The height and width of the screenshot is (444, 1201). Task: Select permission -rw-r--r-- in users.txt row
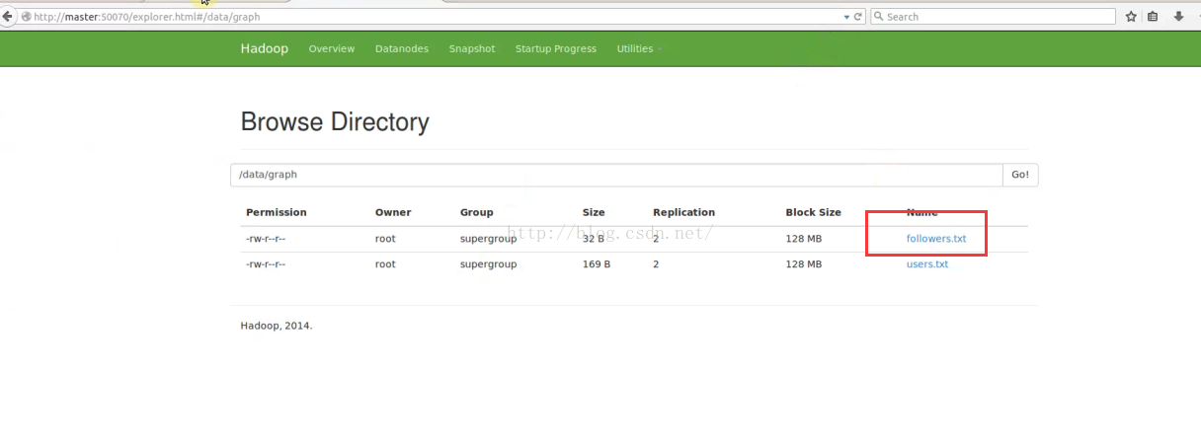pos(266,264)
